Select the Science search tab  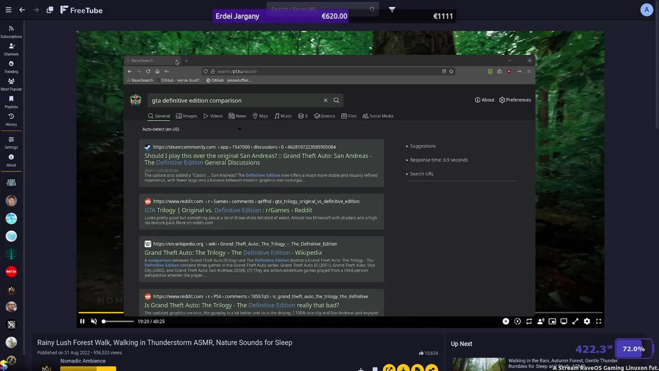click(324, 116)
